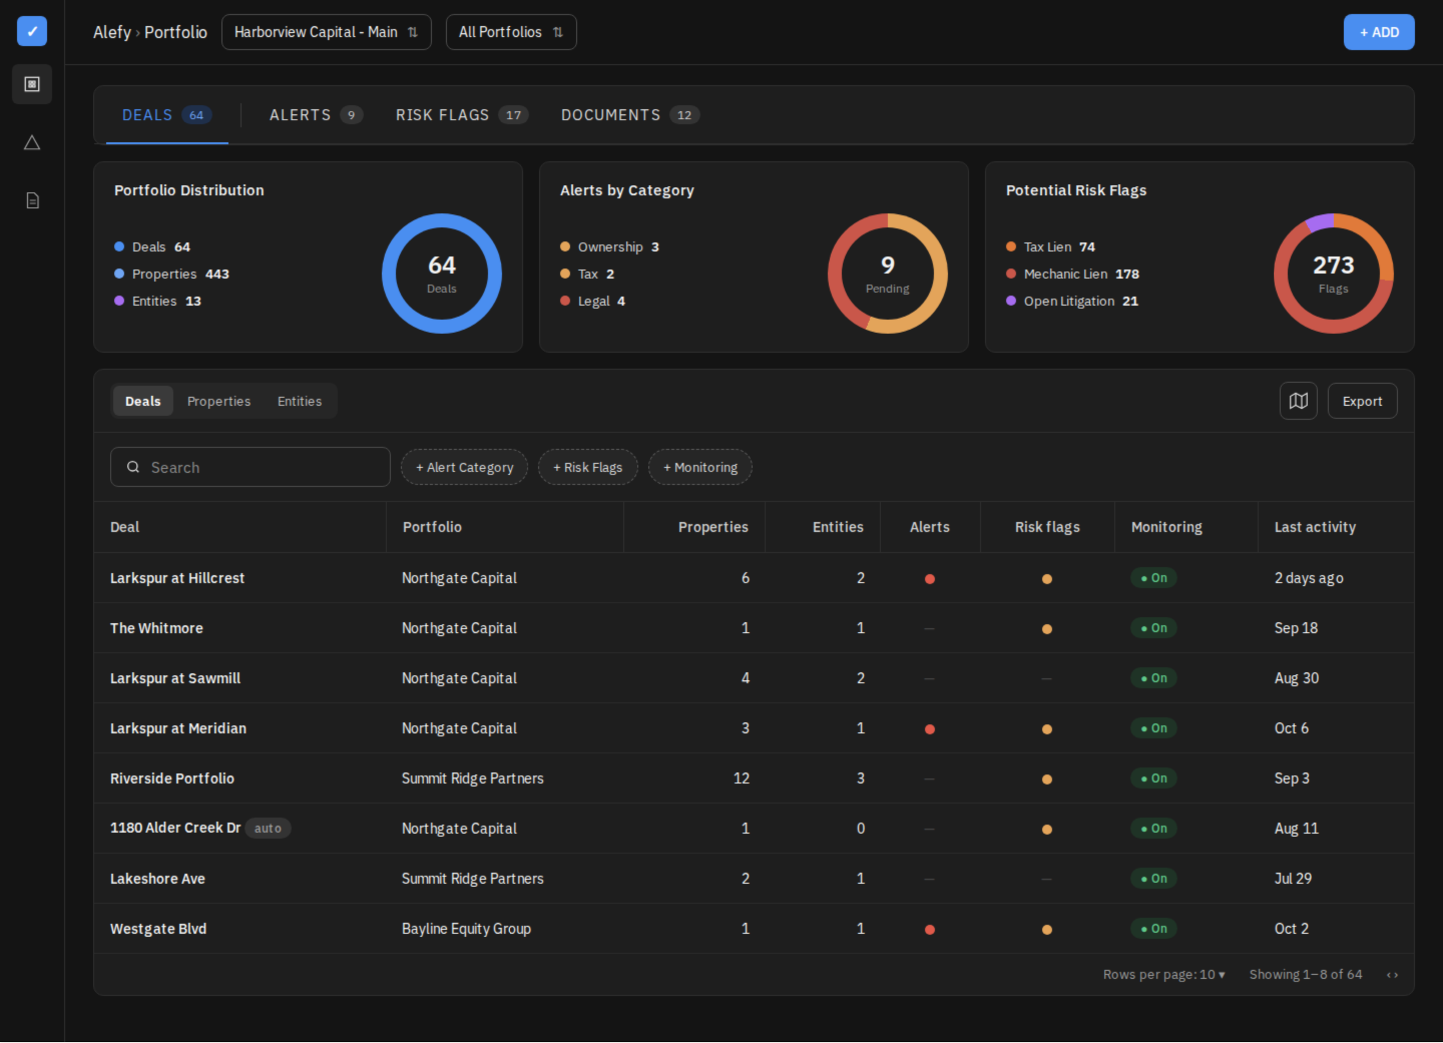Focus the Search input field
The width and height of the screenshot is (1443, 1043).
point(250,467)
